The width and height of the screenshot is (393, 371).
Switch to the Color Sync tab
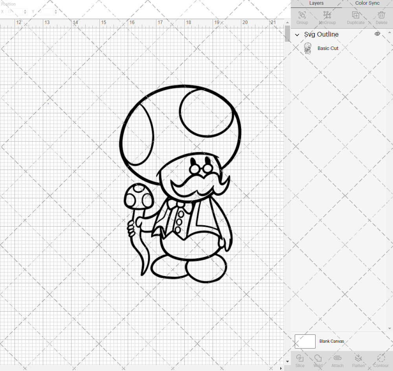point(367,3)
